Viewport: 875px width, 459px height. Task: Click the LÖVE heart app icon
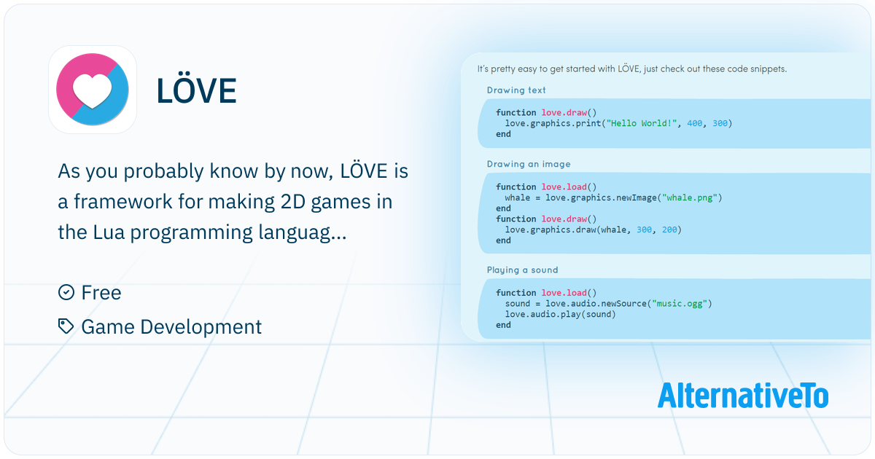93,90
